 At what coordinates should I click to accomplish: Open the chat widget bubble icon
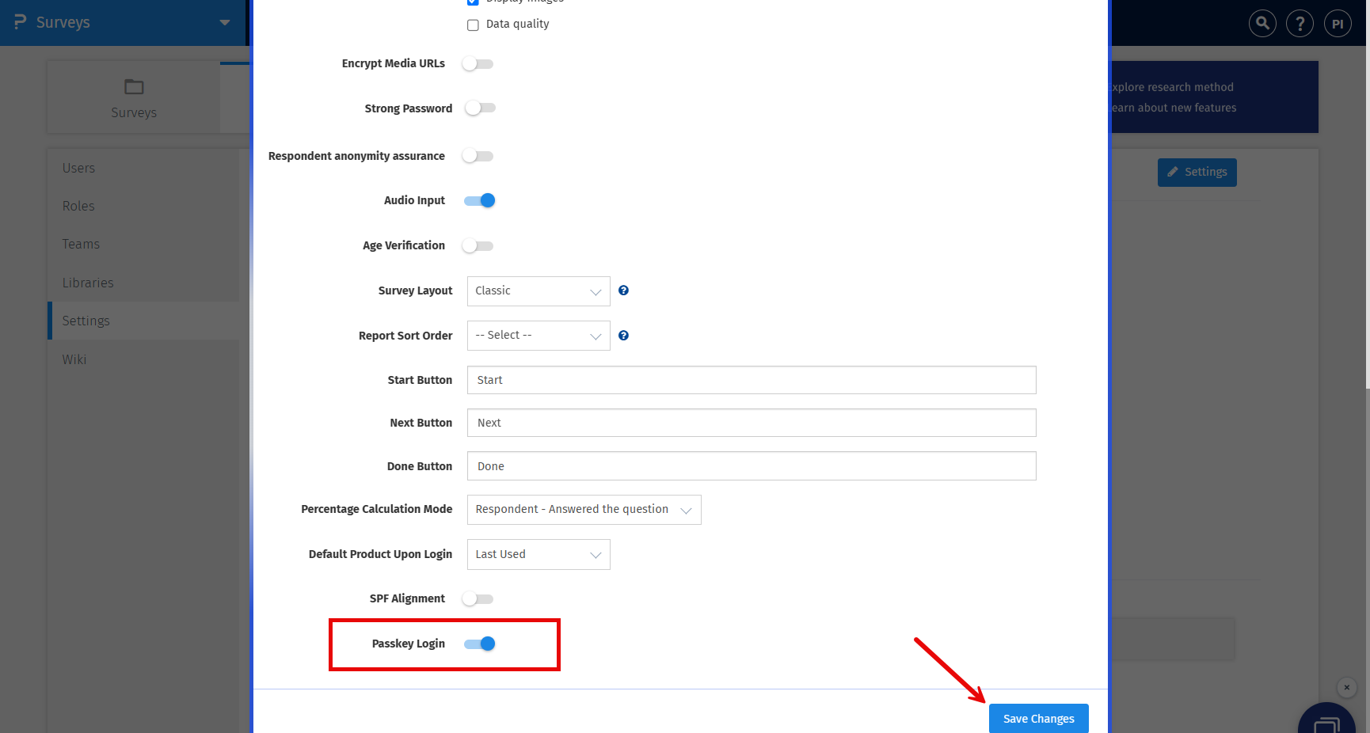click(x=1326, y=722)
